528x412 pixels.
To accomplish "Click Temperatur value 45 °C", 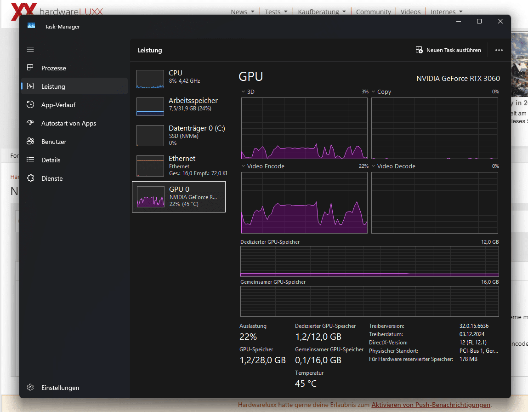I will [x=306, y=383].
